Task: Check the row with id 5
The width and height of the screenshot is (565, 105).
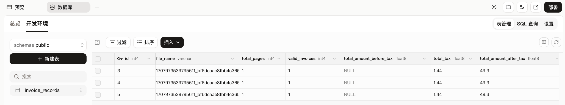Action: [x=98, y=95]
